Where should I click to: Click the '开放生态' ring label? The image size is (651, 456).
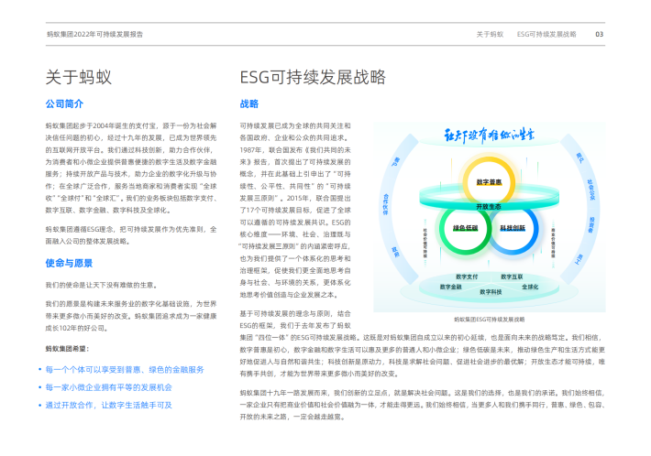489,206
